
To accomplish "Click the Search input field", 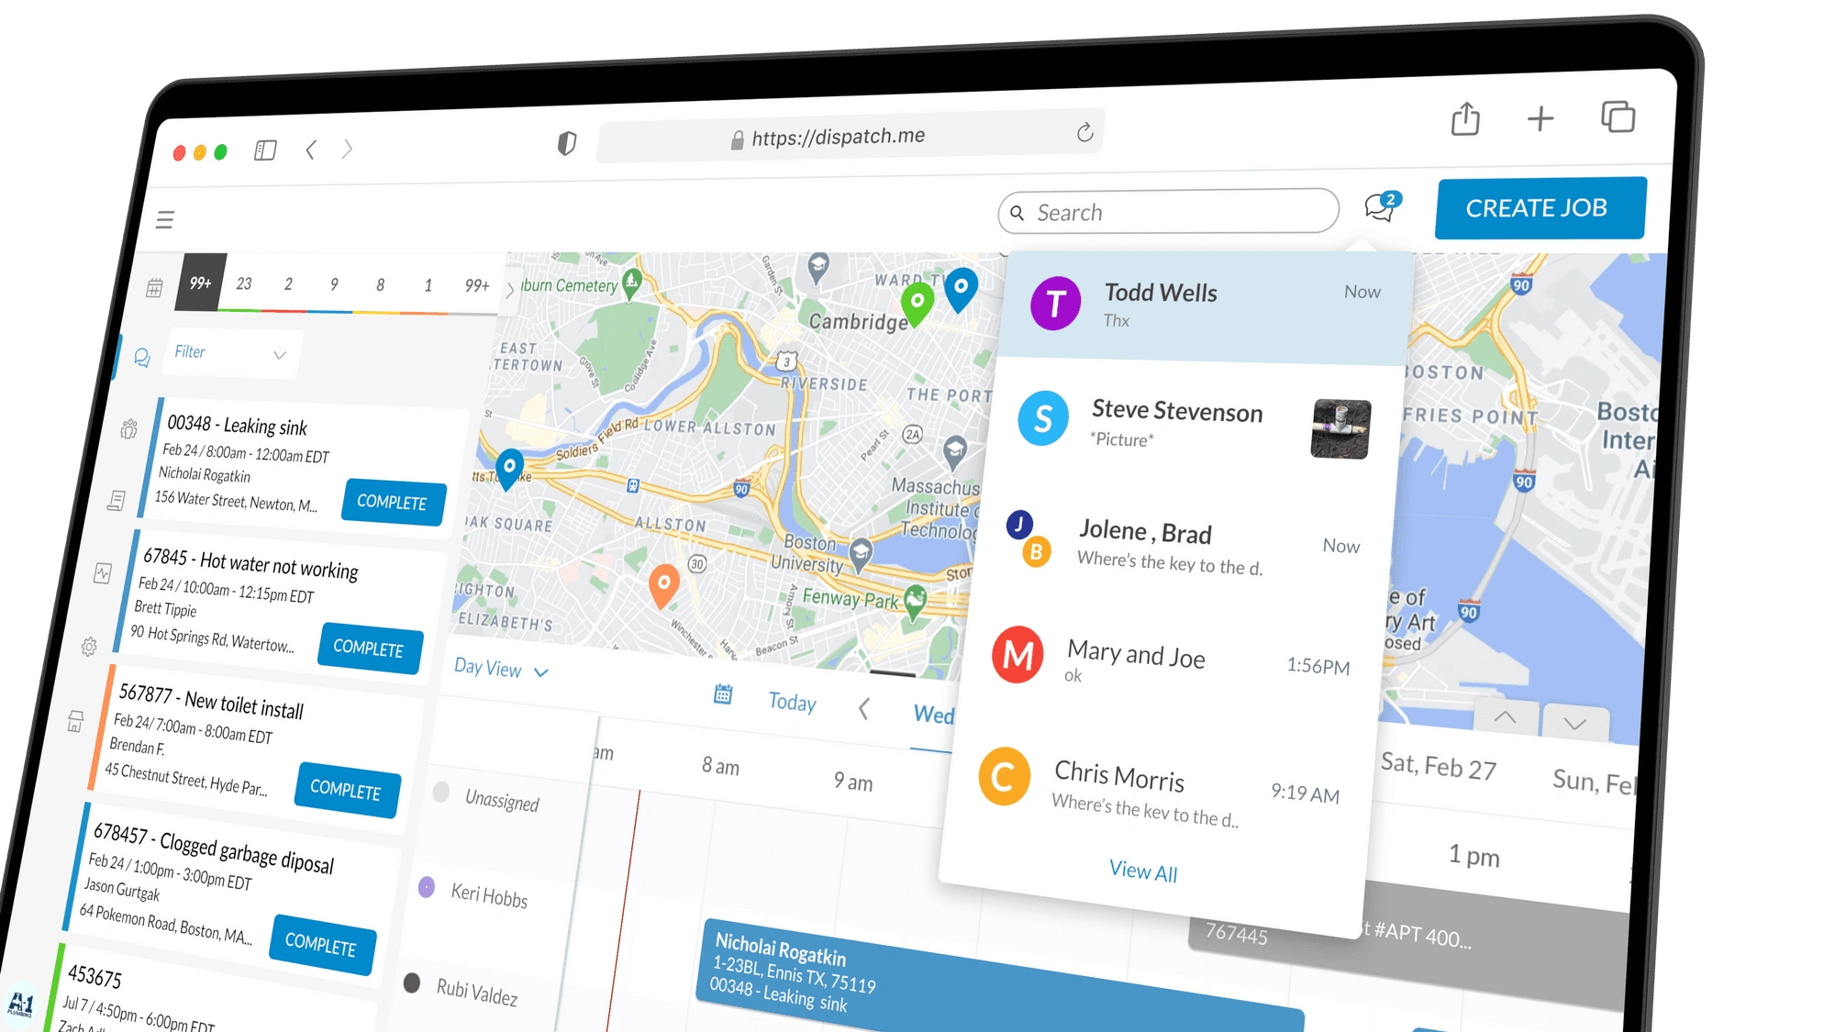I will tap(1171, 210).
